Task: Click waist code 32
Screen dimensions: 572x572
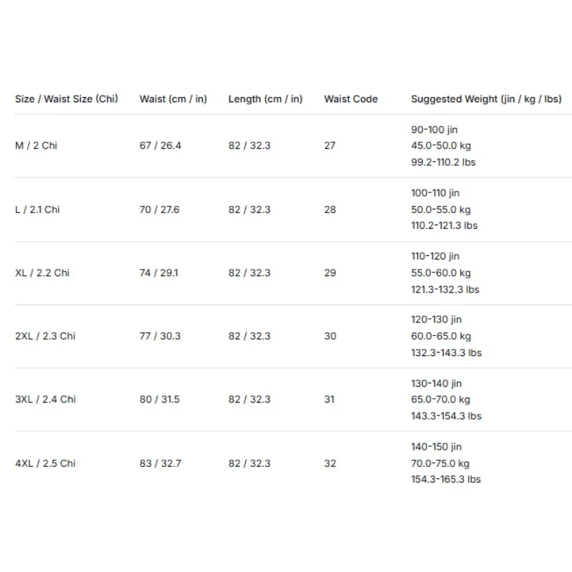Action: pyautogui.click(x=330, y=463)
